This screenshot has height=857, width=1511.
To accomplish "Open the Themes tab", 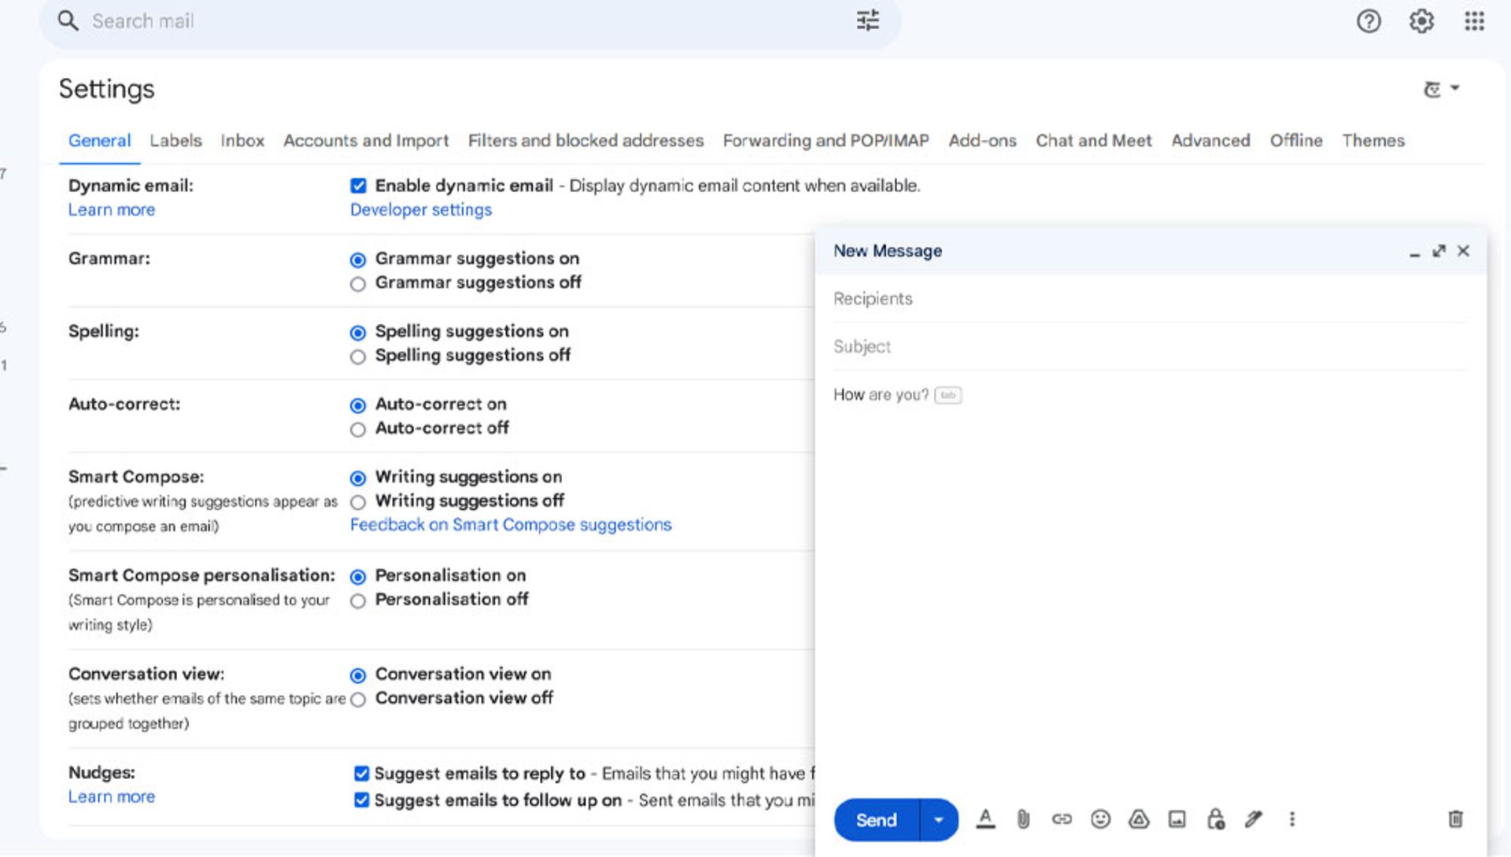I will (x=1373, y=141).
